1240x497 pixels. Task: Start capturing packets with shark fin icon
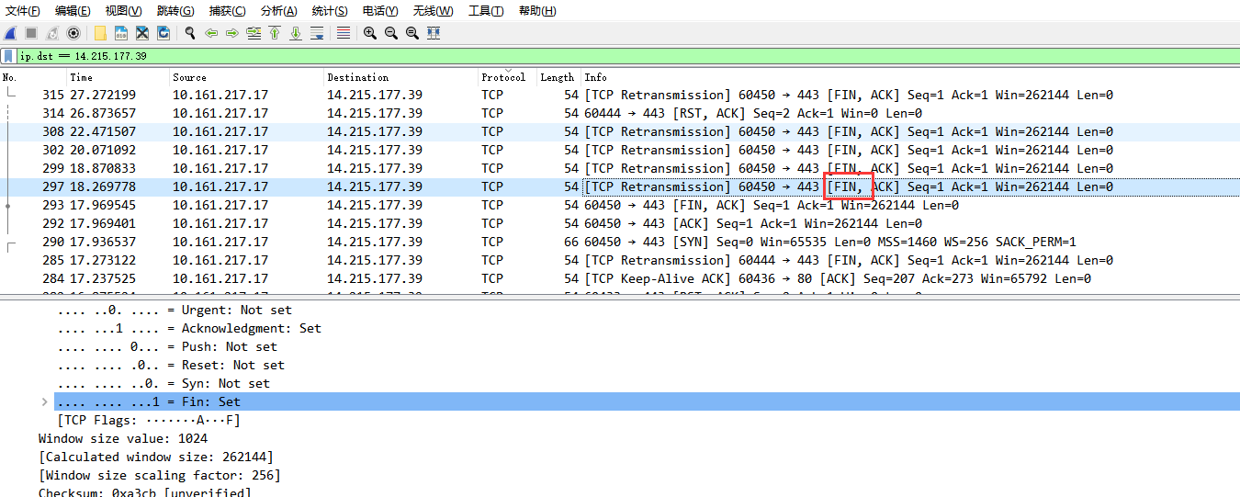tap(10, 33)
